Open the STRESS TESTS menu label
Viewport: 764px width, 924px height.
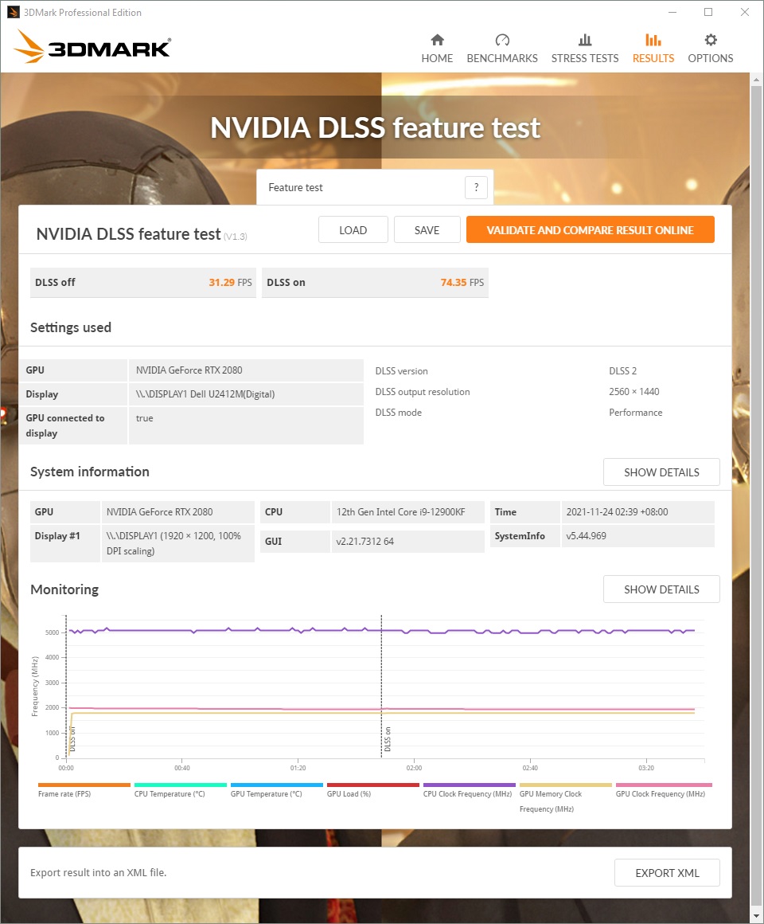pyautogui.click(x=585, y=58)
